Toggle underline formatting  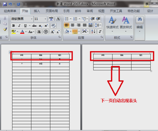tap(25, 26)
